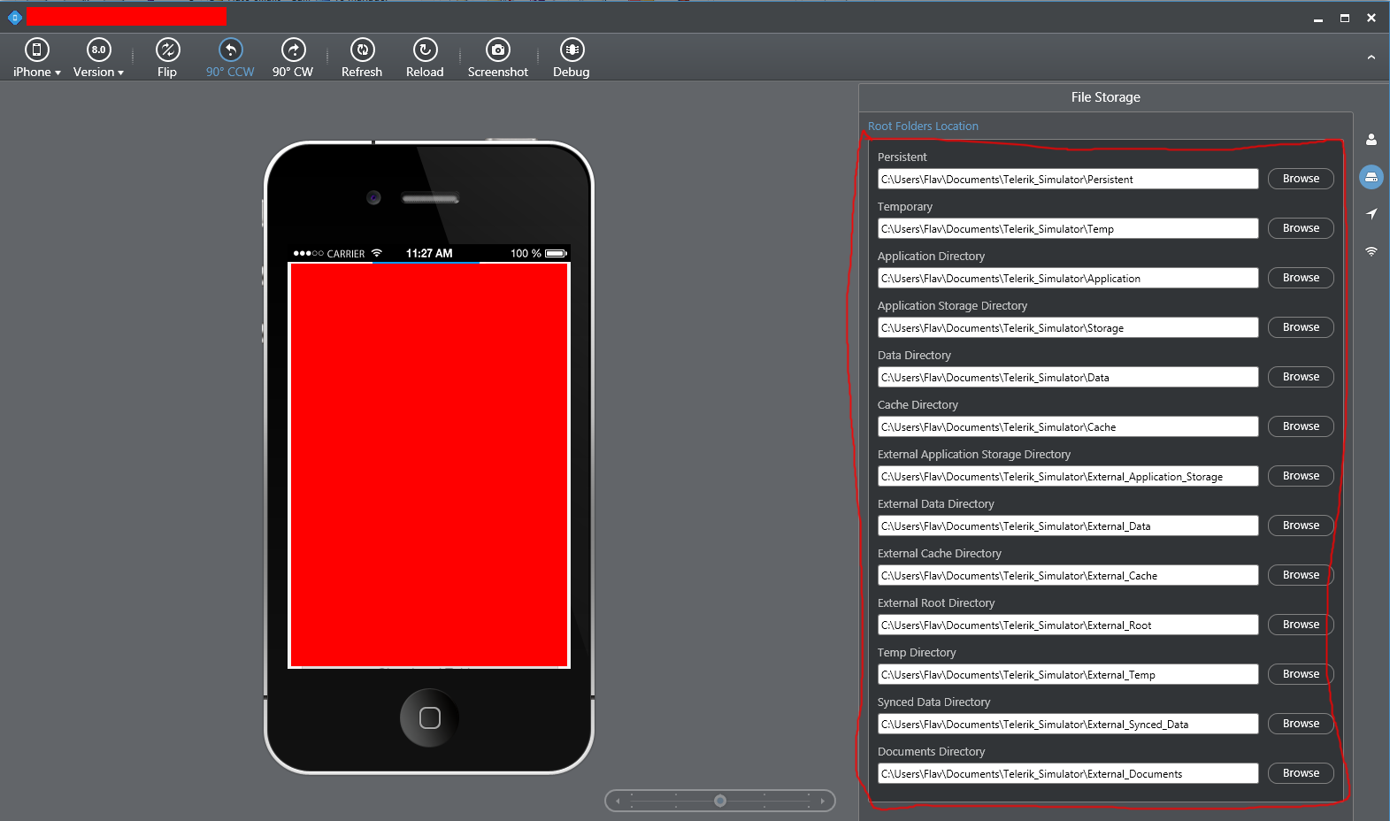
Task: Browse for the Persistent folder
Action: [x=1301, y=179]
